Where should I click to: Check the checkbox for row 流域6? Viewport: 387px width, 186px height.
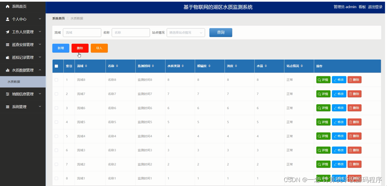tap(56, 108)
